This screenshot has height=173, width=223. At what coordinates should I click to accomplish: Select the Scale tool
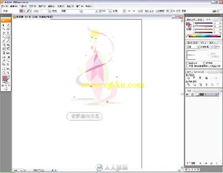[x=8, y=45]
